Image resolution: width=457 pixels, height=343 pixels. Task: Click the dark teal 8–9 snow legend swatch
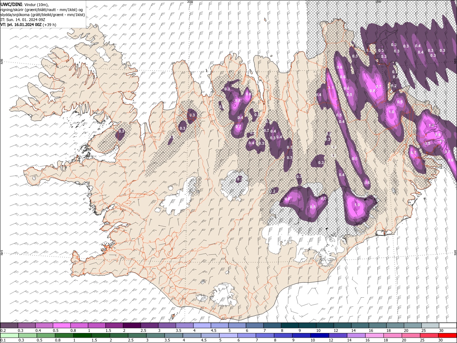(x=290, y=325)
